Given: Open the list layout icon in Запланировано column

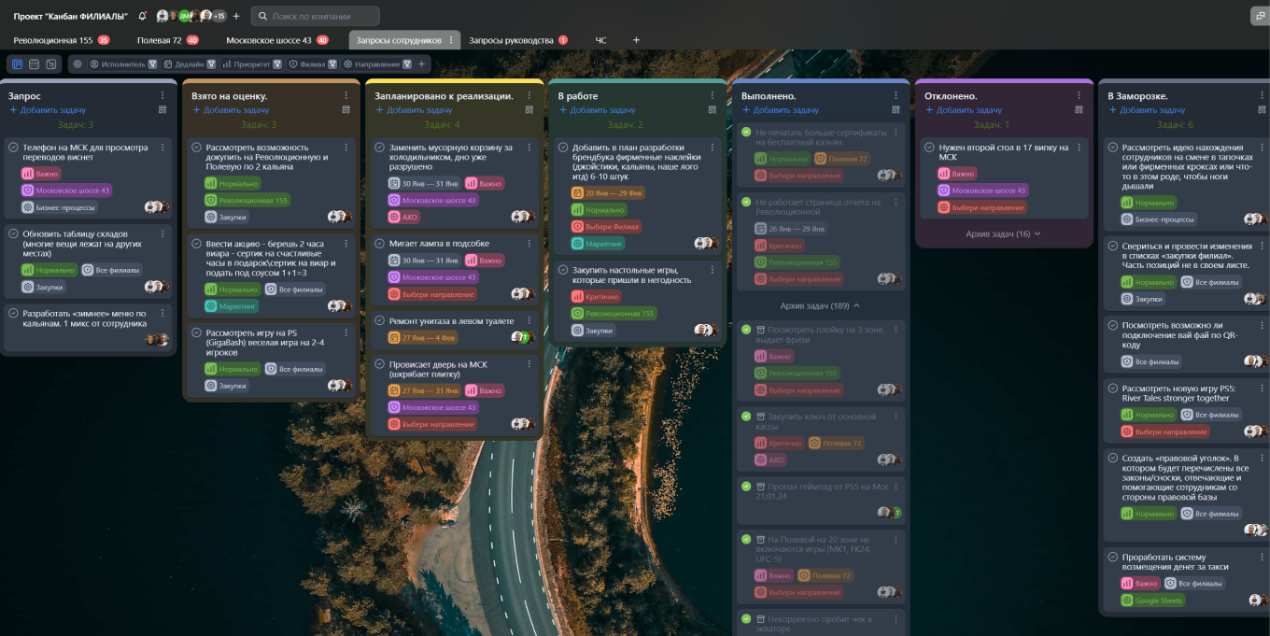Looking at the screenshot, I should 529,110.
